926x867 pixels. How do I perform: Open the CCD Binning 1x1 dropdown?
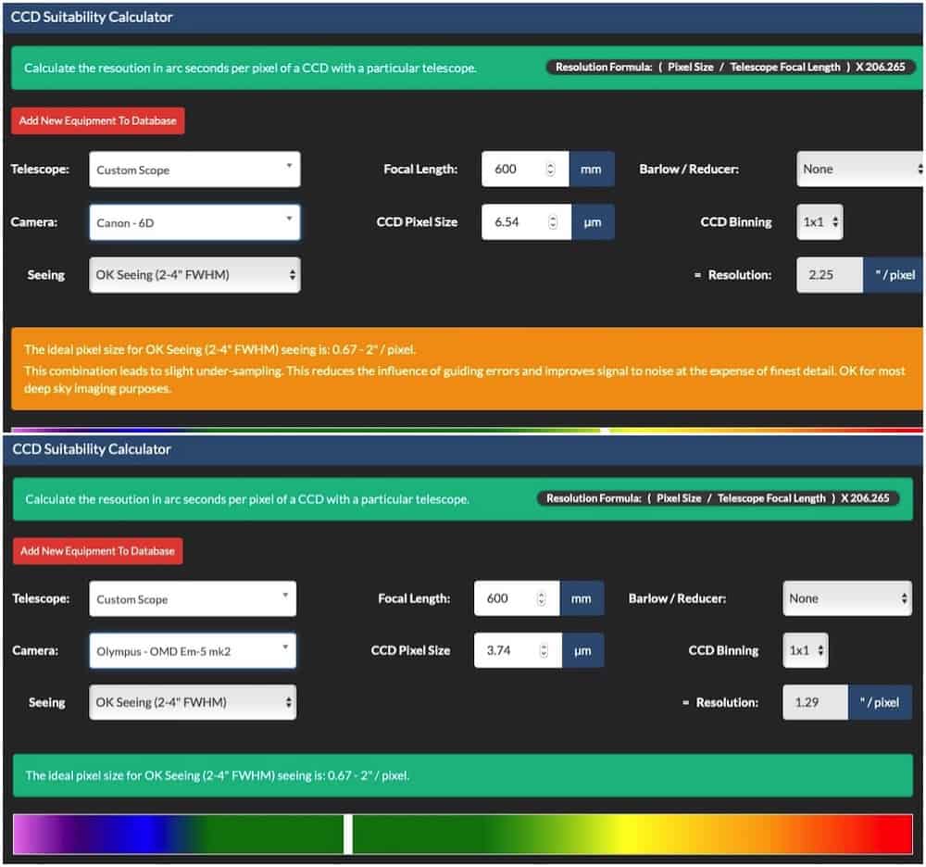(819, 222)
